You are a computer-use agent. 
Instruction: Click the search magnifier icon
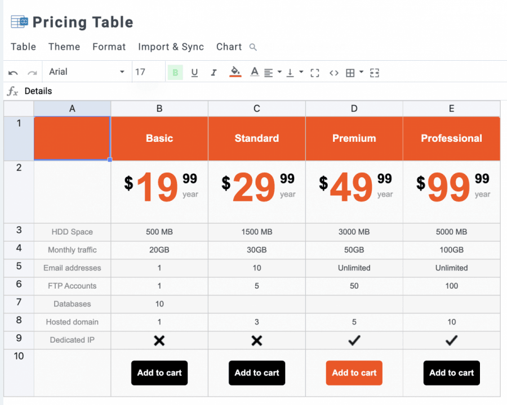click(x=253, y=47)
